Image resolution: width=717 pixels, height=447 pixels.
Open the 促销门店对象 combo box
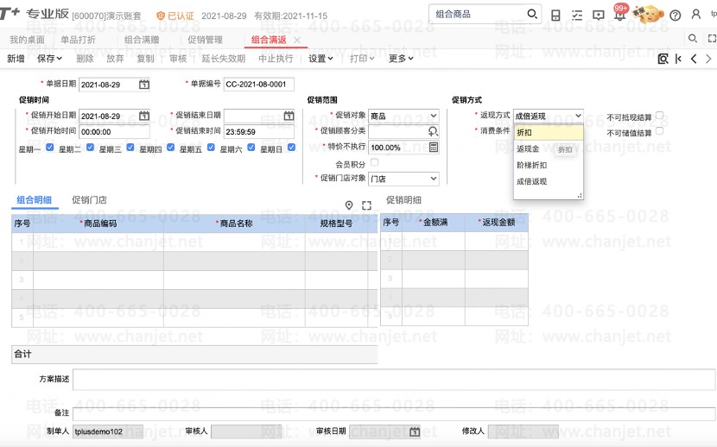(x=403, y=179)
